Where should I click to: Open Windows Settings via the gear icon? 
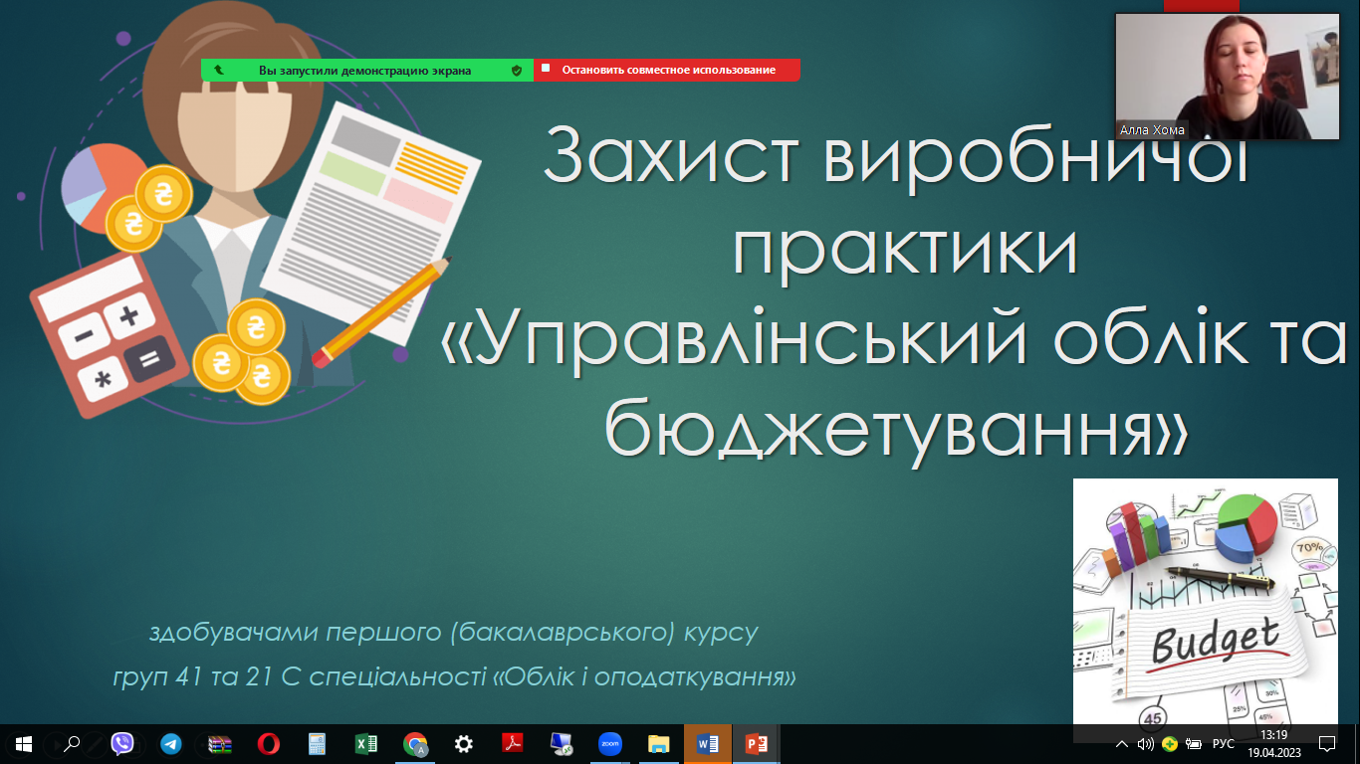point(462,743)
